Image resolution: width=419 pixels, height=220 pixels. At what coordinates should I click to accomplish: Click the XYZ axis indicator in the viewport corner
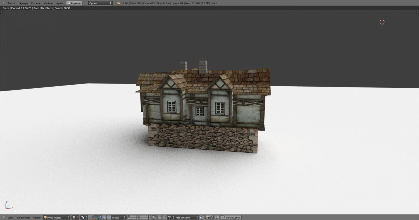click(9, 206)
